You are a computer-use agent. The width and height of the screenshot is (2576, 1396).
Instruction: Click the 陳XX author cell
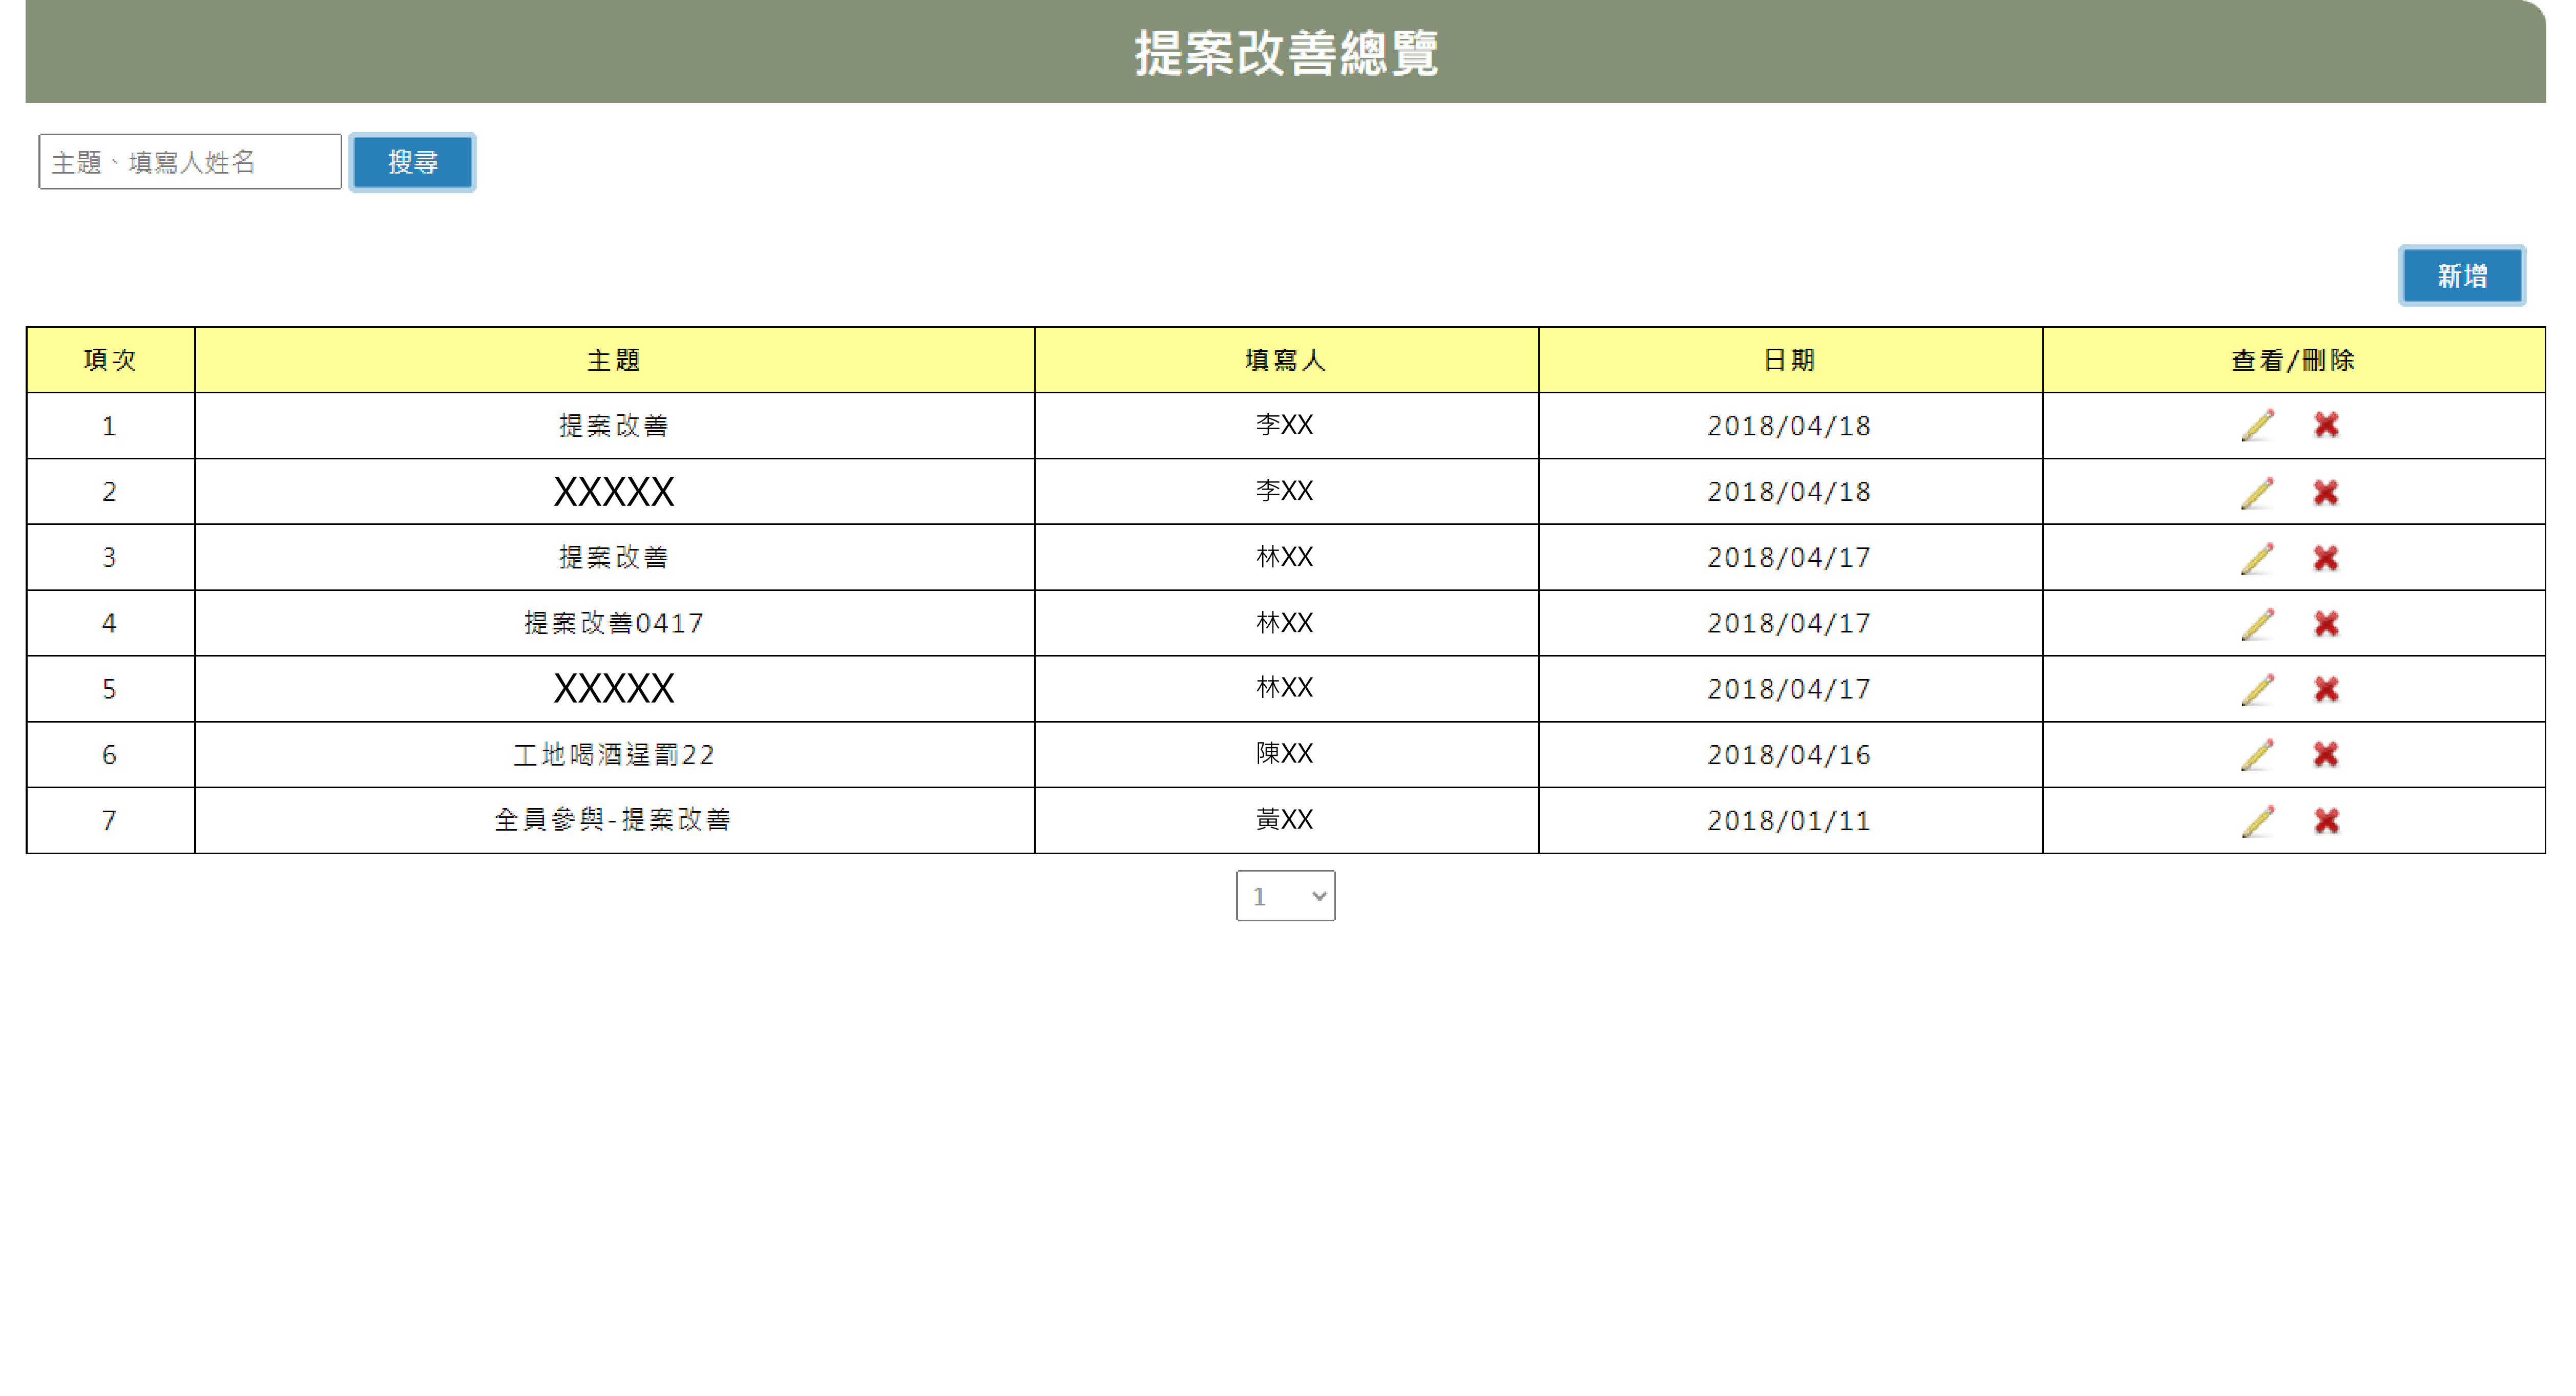(1286, 754)
